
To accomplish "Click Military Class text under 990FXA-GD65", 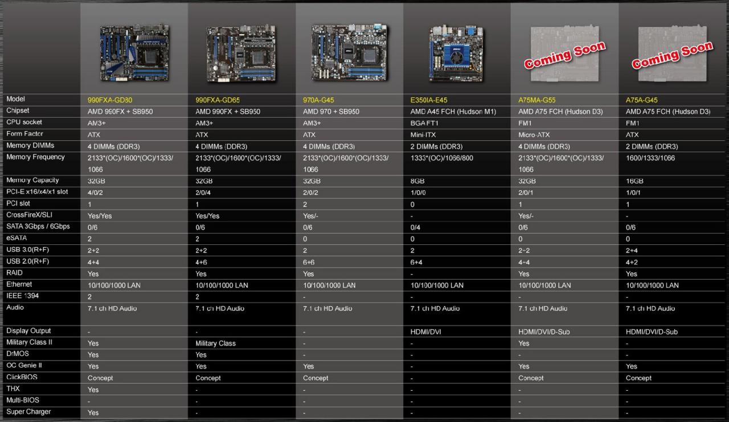I will pyautogui.click(x=215, y=343).
